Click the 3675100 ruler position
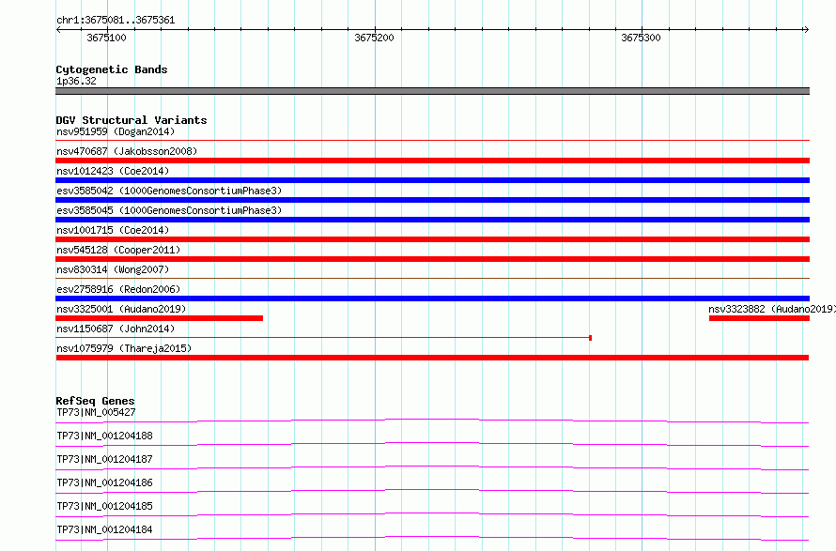The image size is (836, 551). [x=107, y=38]
